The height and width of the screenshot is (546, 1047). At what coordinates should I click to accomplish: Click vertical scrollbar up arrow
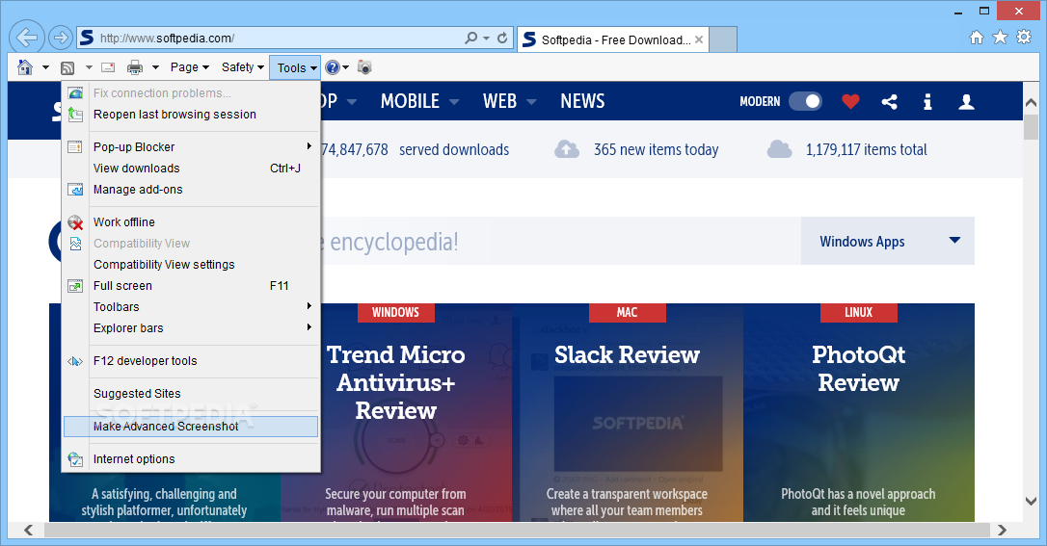(1031, 103)
